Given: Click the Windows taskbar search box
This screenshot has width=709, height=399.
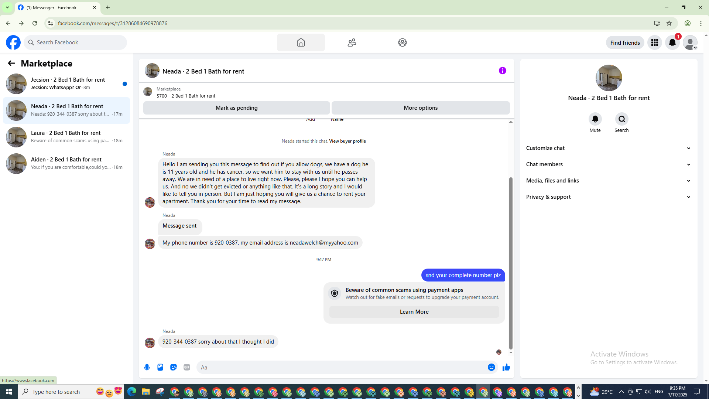Looking at the screenshot, I should (71, 392).
